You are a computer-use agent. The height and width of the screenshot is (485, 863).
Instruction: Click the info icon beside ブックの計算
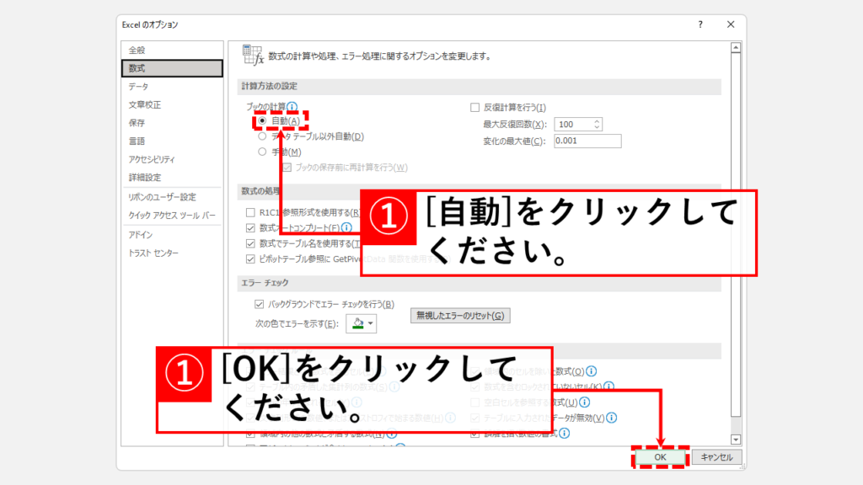[x=292, y=107]
